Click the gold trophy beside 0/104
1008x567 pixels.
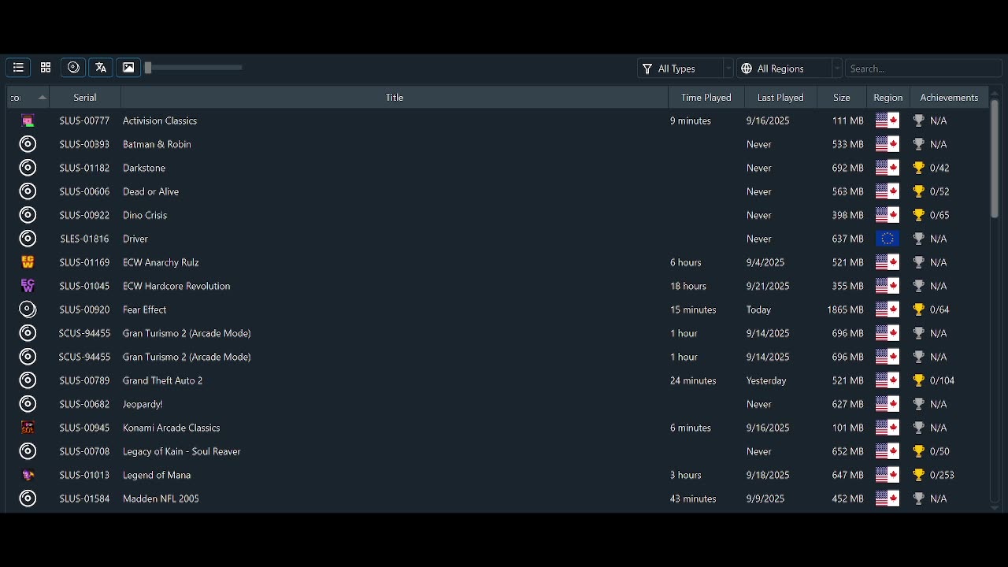coord(918,380)
